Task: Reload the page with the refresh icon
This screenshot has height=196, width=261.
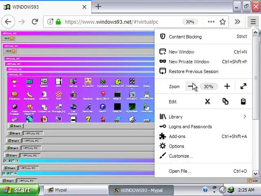Action: tap(35, 22)
